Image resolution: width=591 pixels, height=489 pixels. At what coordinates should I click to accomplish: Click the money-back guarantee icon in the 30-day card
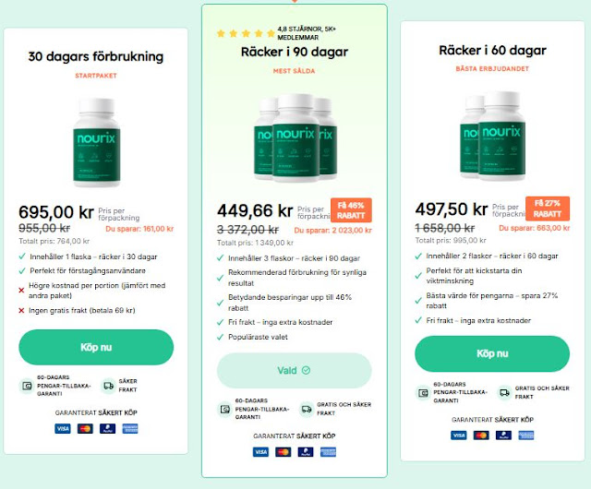point(27,386)
